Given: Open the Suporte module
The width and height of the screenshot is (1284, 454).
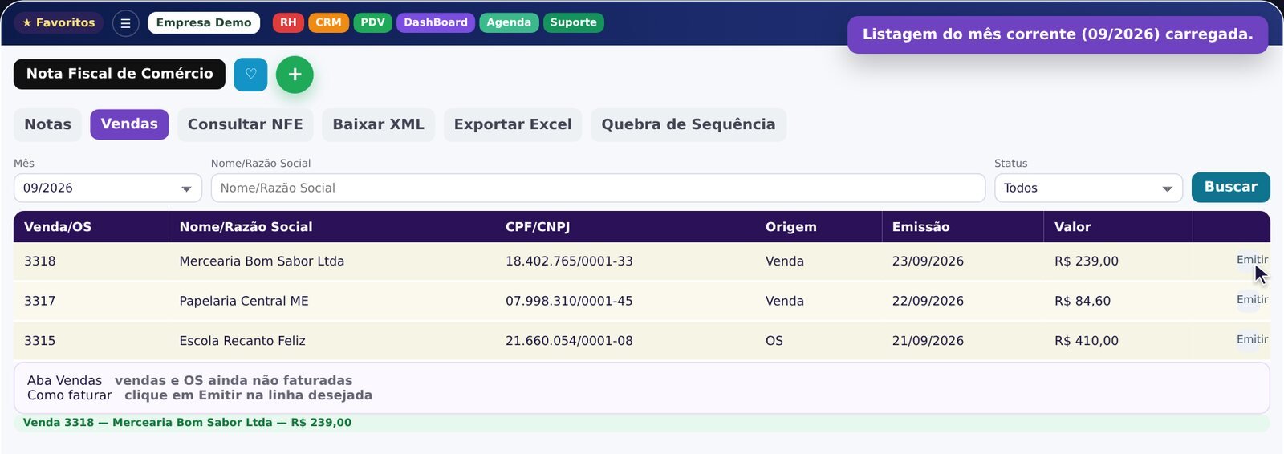Looking at the screenshot, I should 574,22.
